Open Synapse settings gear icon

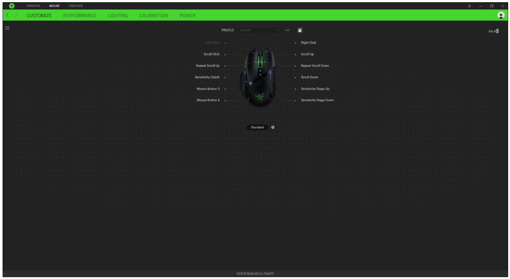470,6
